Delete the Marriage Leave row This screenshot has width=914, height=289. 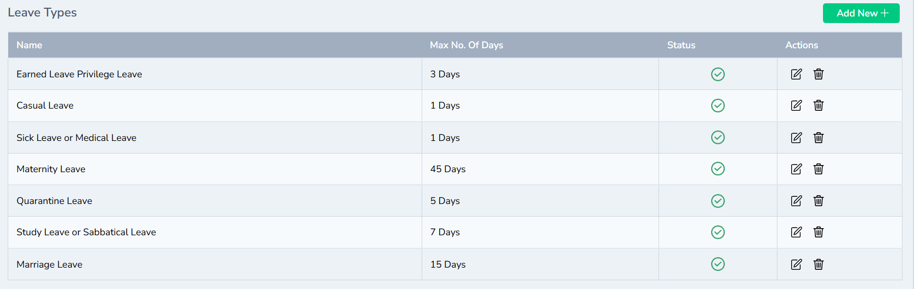coord(819,264)
